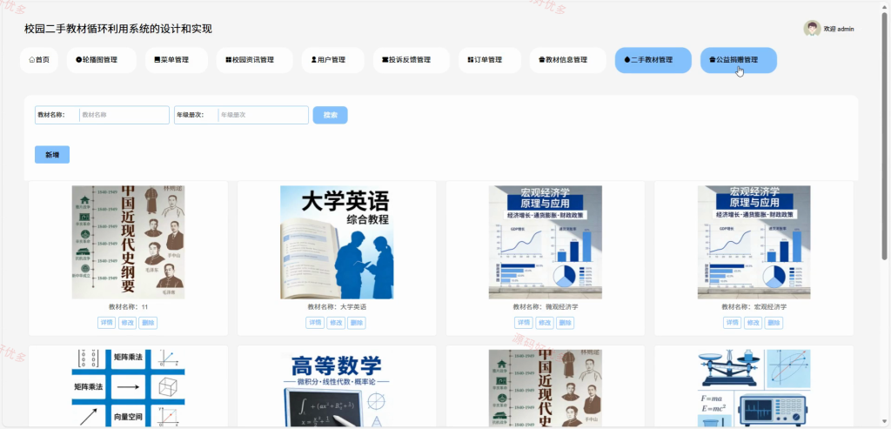
Task: Click the 搜索 button
Action: point(330,115)
